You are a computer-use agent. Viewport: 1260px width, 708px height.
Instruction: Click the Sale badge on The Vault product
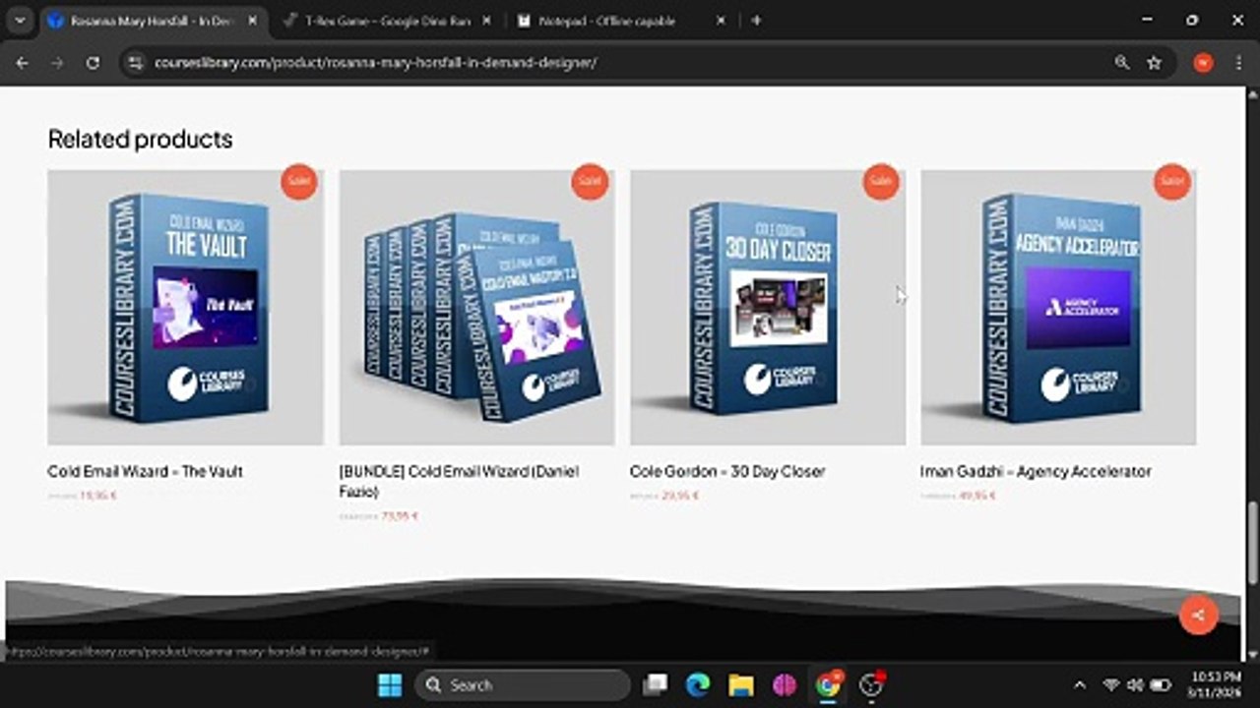point(298,181)
